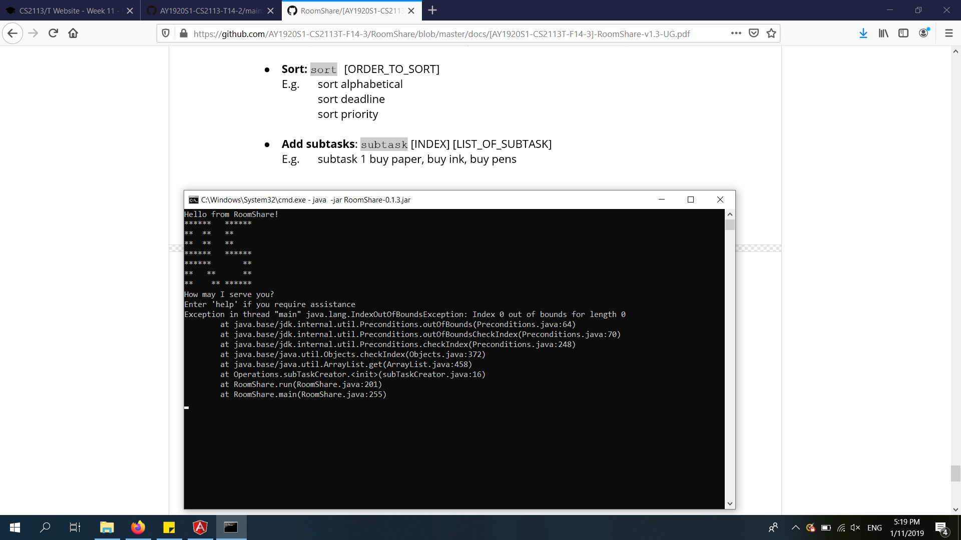Open a new browser tab
Image resolution: width=961 pixels, height=540 pixels.
(x=432, y=10)
